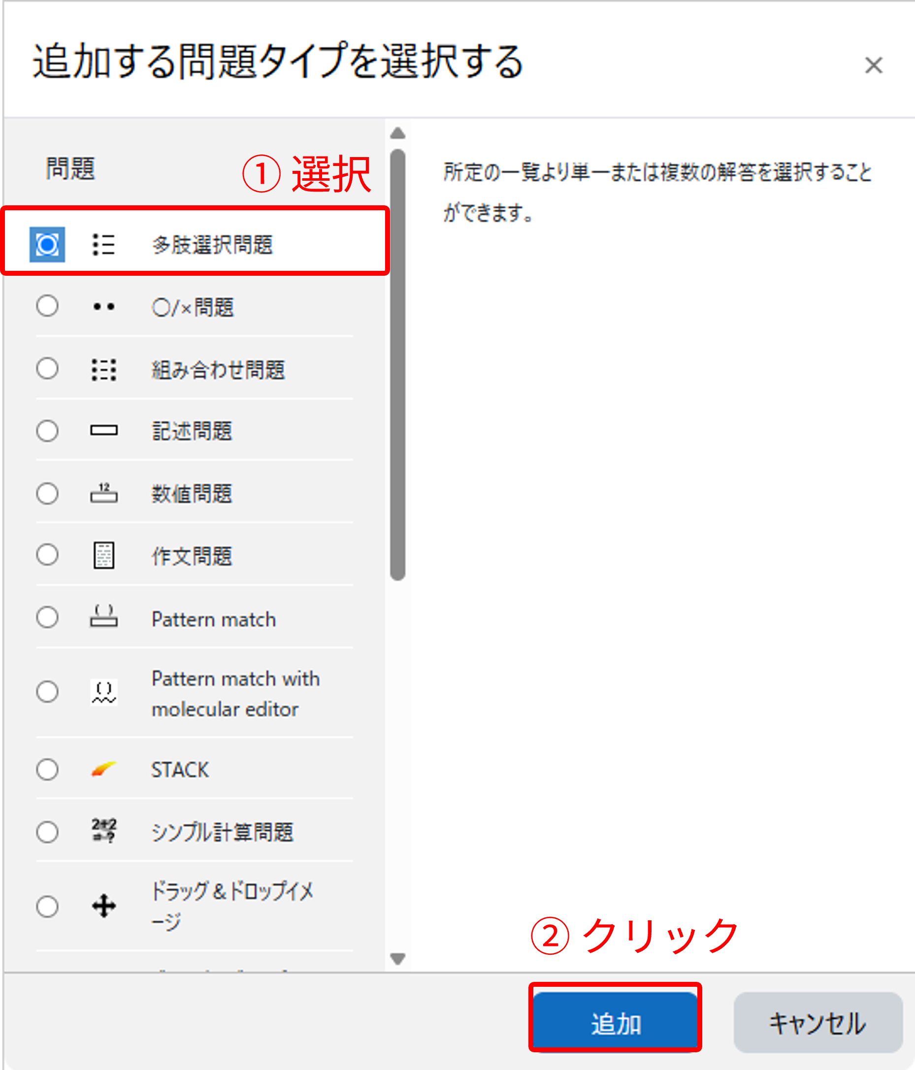Click the キャンセル button
Viewport: 915px width, 1070px height.
pos(818,1022)
